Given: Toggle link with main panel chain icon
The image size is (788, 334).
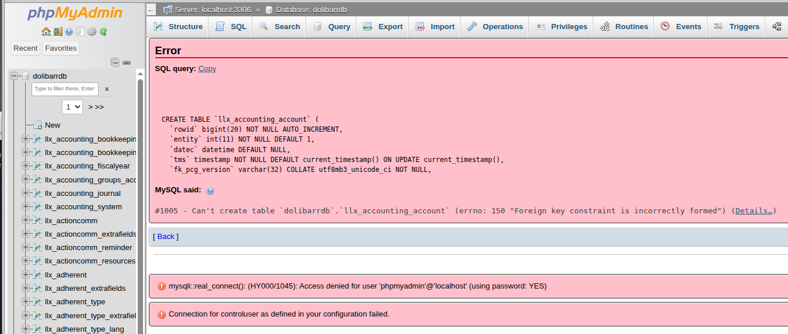Looking at the screenshot, I should tap(127, 62).
